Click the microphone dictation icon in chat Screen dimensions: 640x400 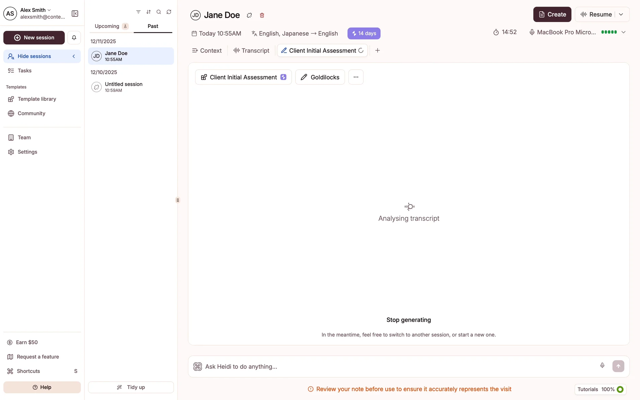coord(602,365)
